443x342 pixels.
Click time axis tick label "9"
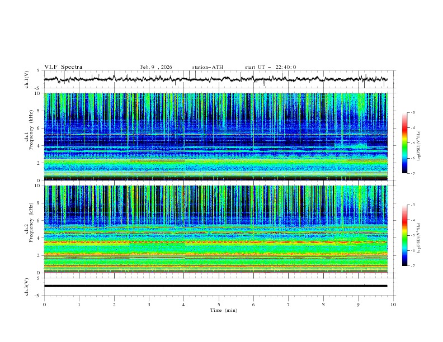tap(358, 305)
